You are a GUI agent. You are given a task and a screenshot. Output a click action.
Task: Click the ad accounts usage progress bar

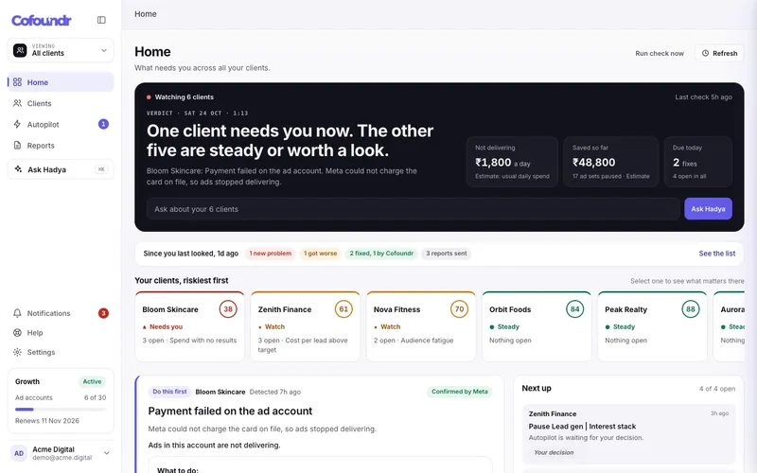[61, 410]
